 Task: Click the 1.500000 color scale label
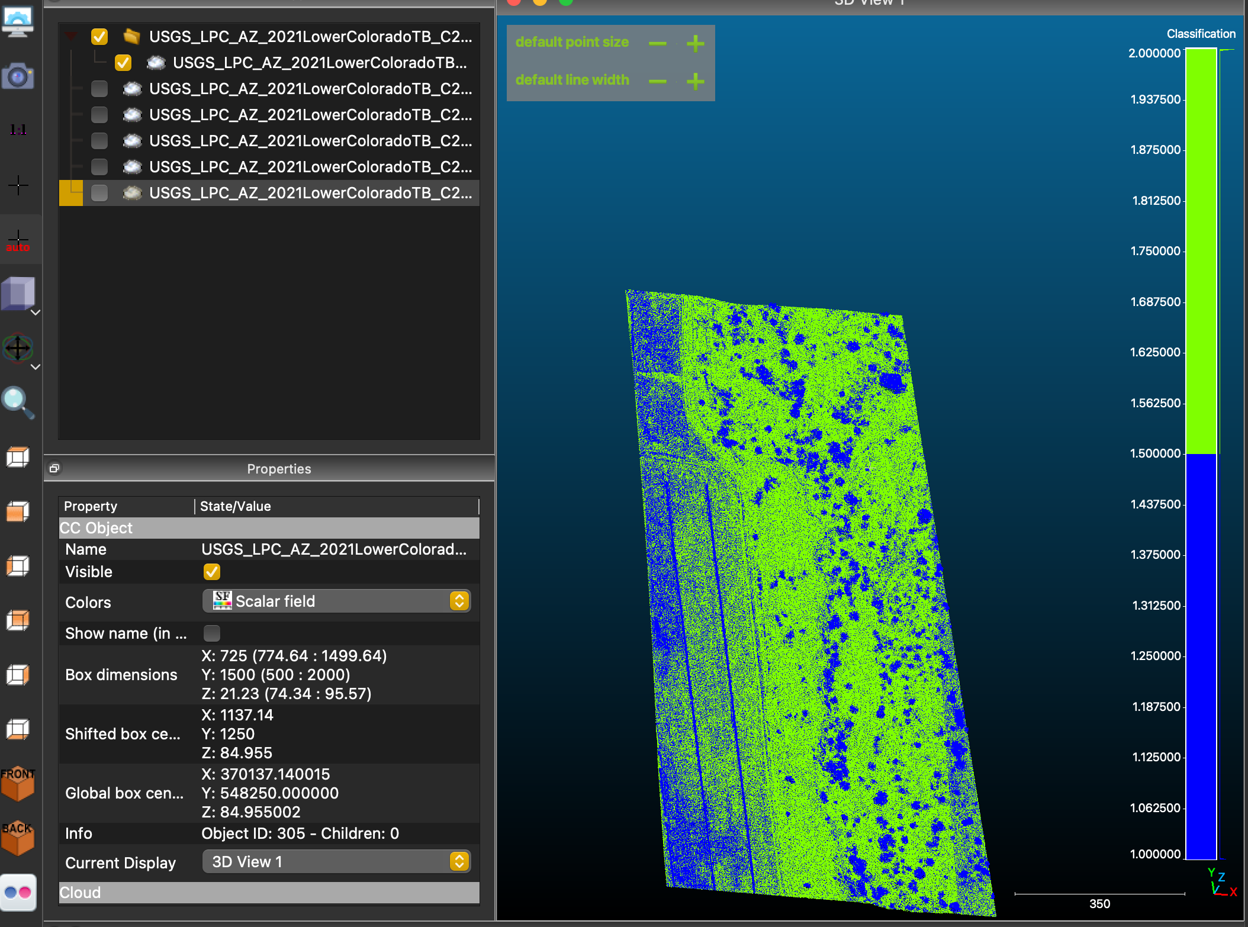point(1155,453)
